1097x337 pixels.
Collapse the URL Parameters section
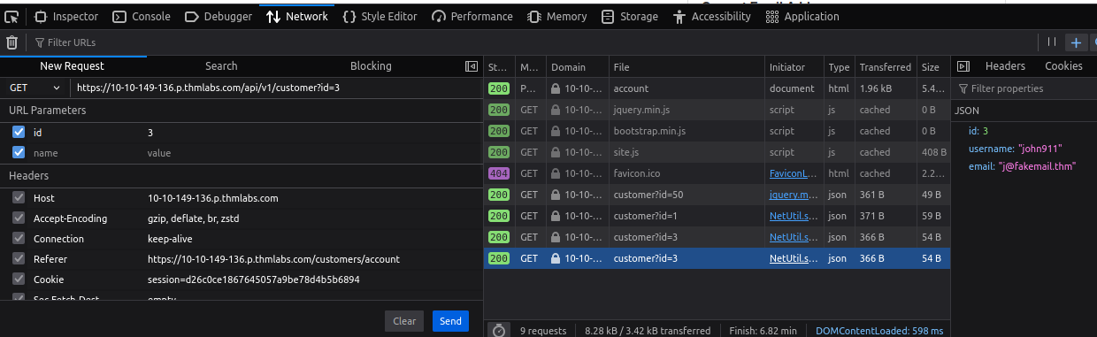[48, 110]
